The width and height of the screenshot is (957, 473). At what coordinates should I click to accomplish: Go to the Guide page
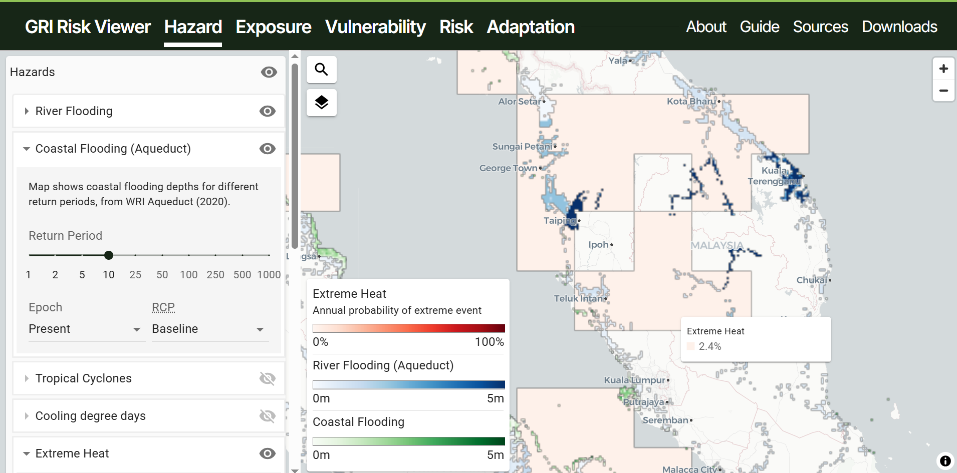point(759,27)
